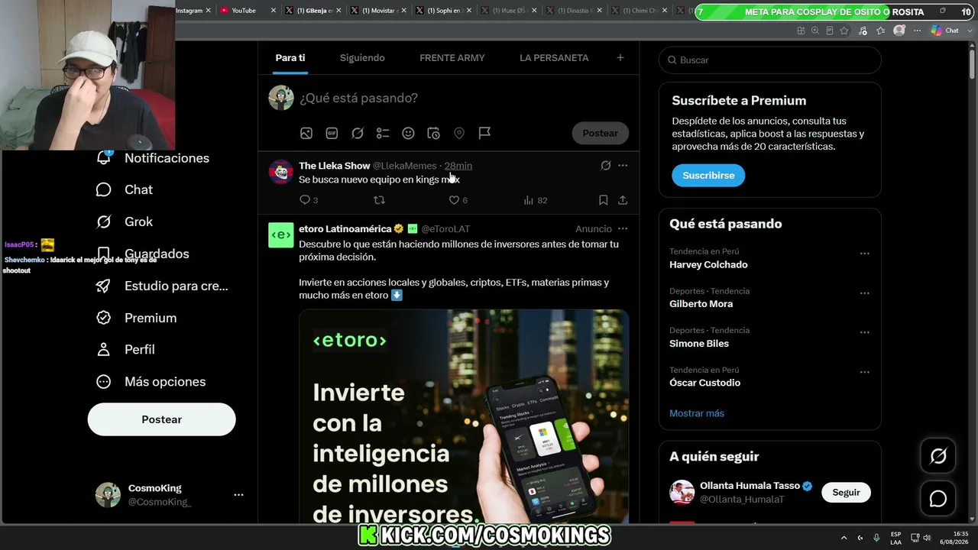Click the flag icon in the composer
The width and height of the screenshot is (978, 550).
coord(484,133)
